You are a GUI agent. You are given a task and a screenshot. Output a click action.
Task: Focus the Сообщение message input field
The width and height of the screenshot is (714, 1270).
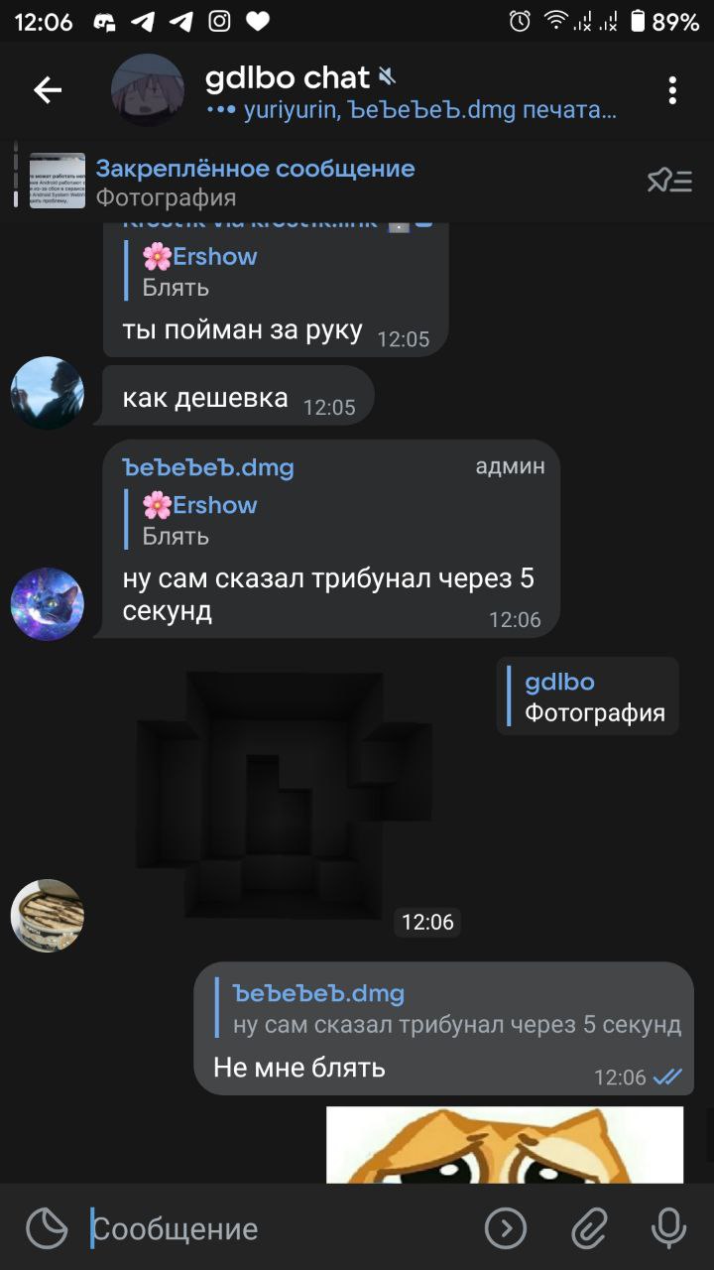point(283,1229)
